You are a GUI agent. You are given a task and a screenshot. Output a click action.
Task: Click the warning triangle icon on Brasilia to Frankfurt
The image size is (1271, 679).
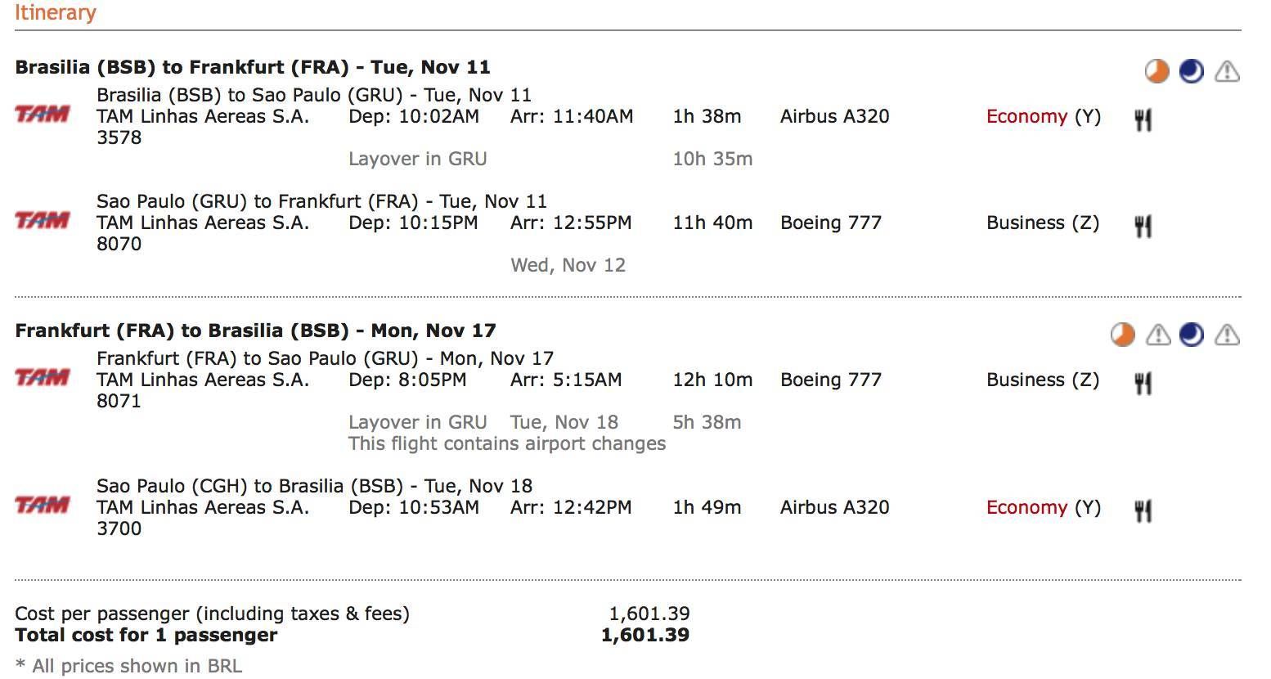click(x=1227, y=72)
